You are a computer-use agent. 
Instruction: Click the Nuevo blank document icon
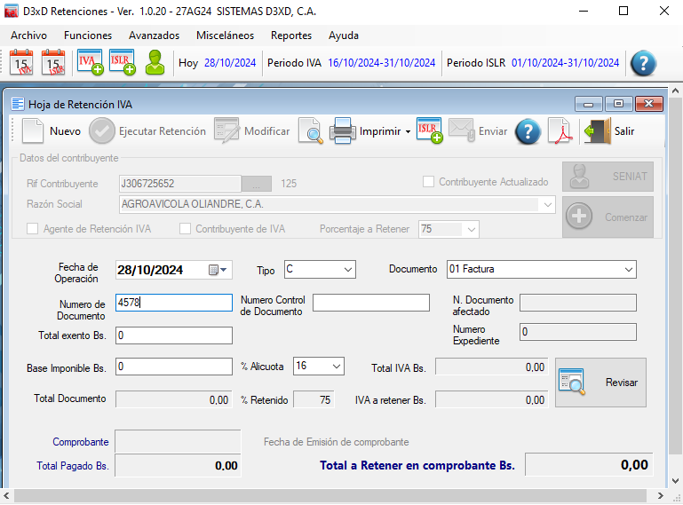[33, 131]
